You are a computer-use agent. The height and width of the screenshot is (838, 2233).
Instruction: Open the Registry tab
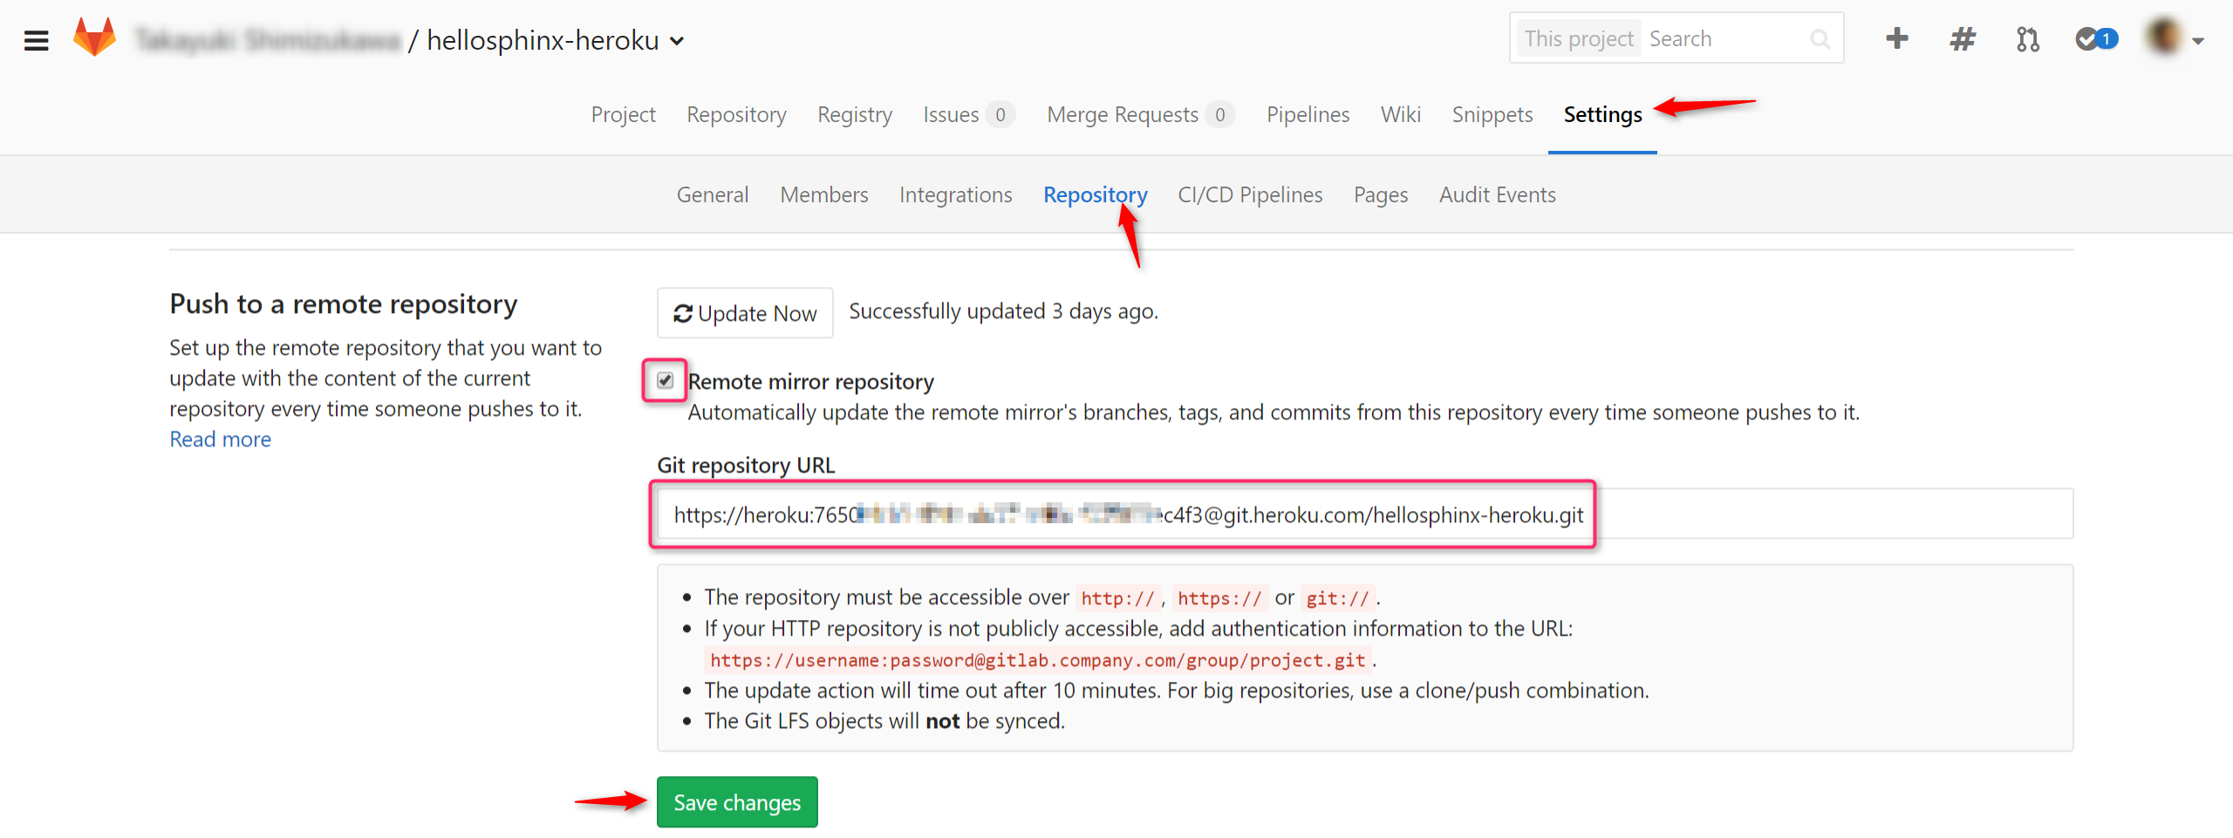[855, 115]
